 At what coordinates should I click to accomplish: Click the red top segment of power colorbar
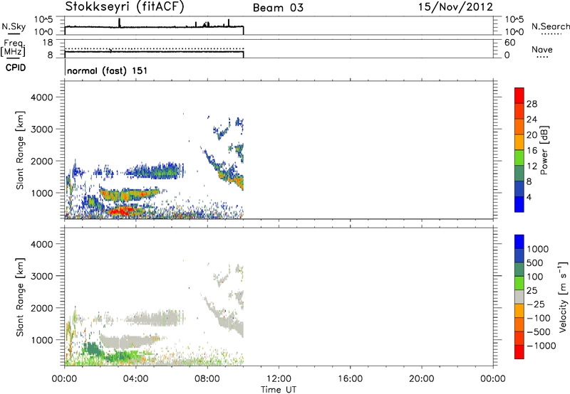click(x=519, y=95)
